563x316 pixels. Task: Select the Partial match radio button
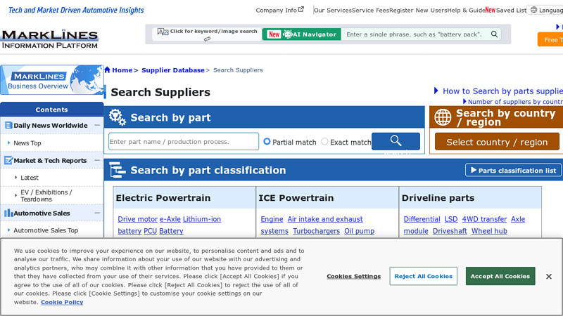(267, 142)
